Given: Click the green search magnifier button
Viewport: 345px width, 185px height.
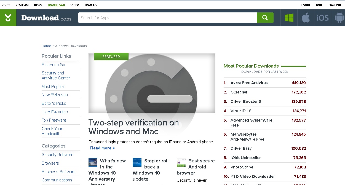Looking at the screenshot, I should [x=265, y=18].
